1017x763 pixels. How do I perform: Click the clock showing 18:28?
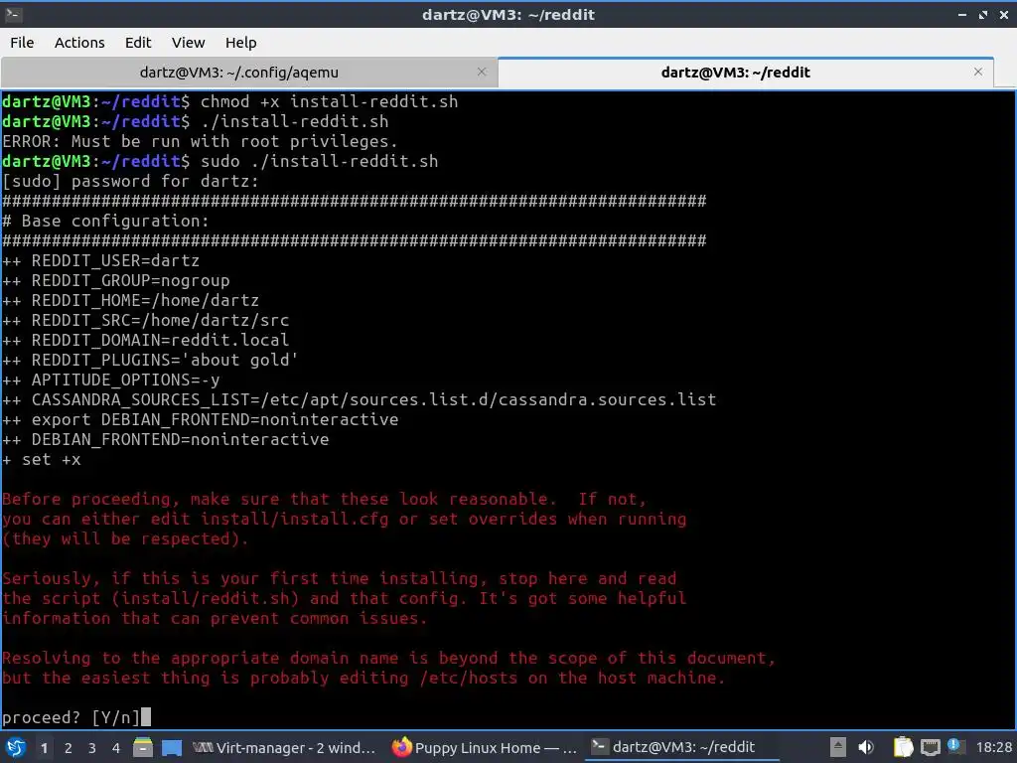click(993, 747)
